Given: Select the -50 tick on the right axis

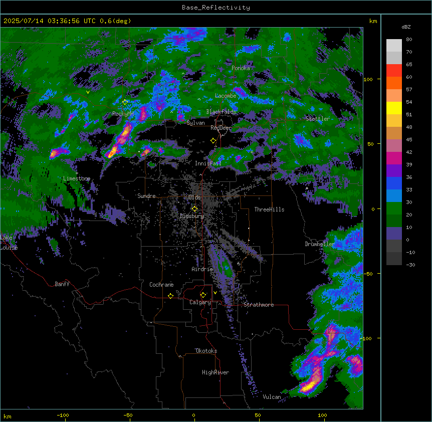Looking at the screenshot, I should point(368,274).
